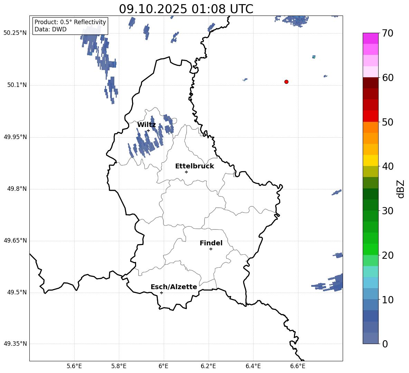This screenshot has height=373, width=409.
Task: Click the 40 value on the colorbar
Action: pos(388,166)
